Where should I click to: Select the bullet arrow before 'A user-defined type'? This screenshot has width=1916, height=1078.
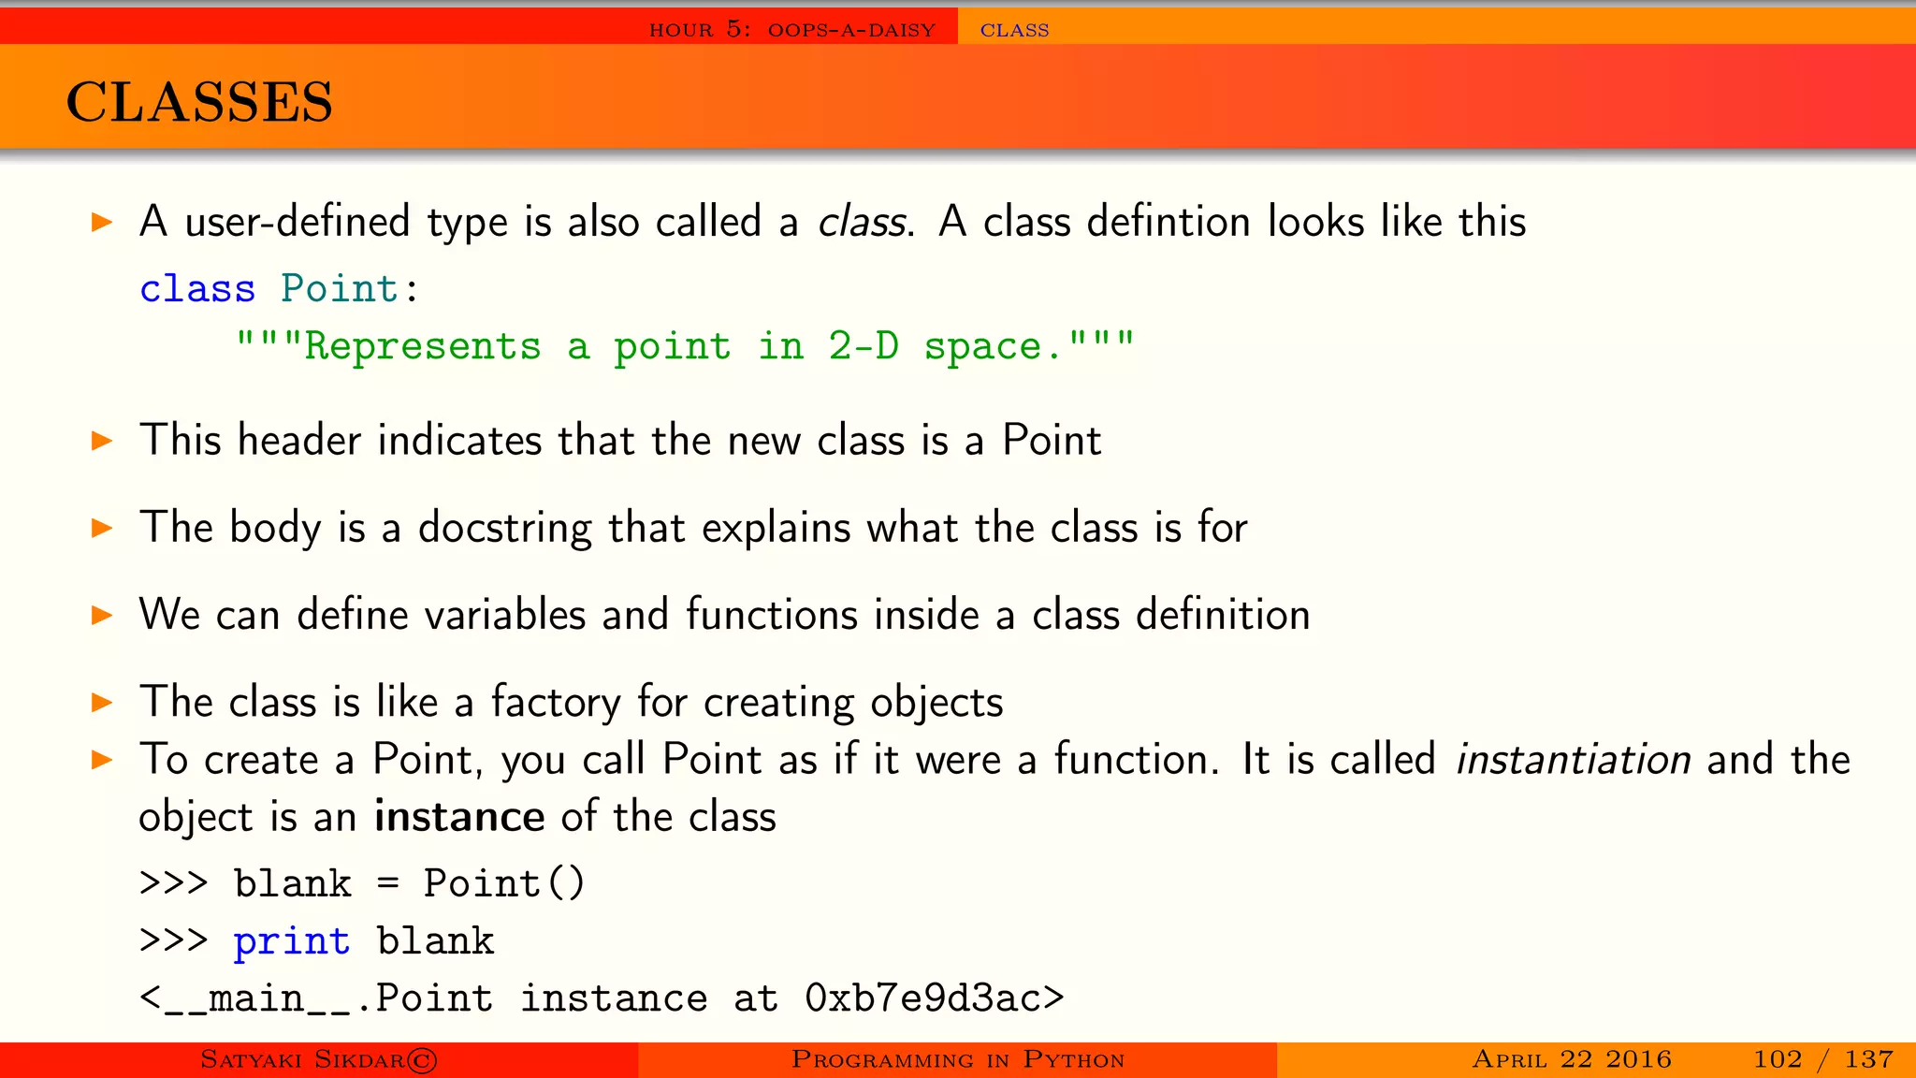102,223
